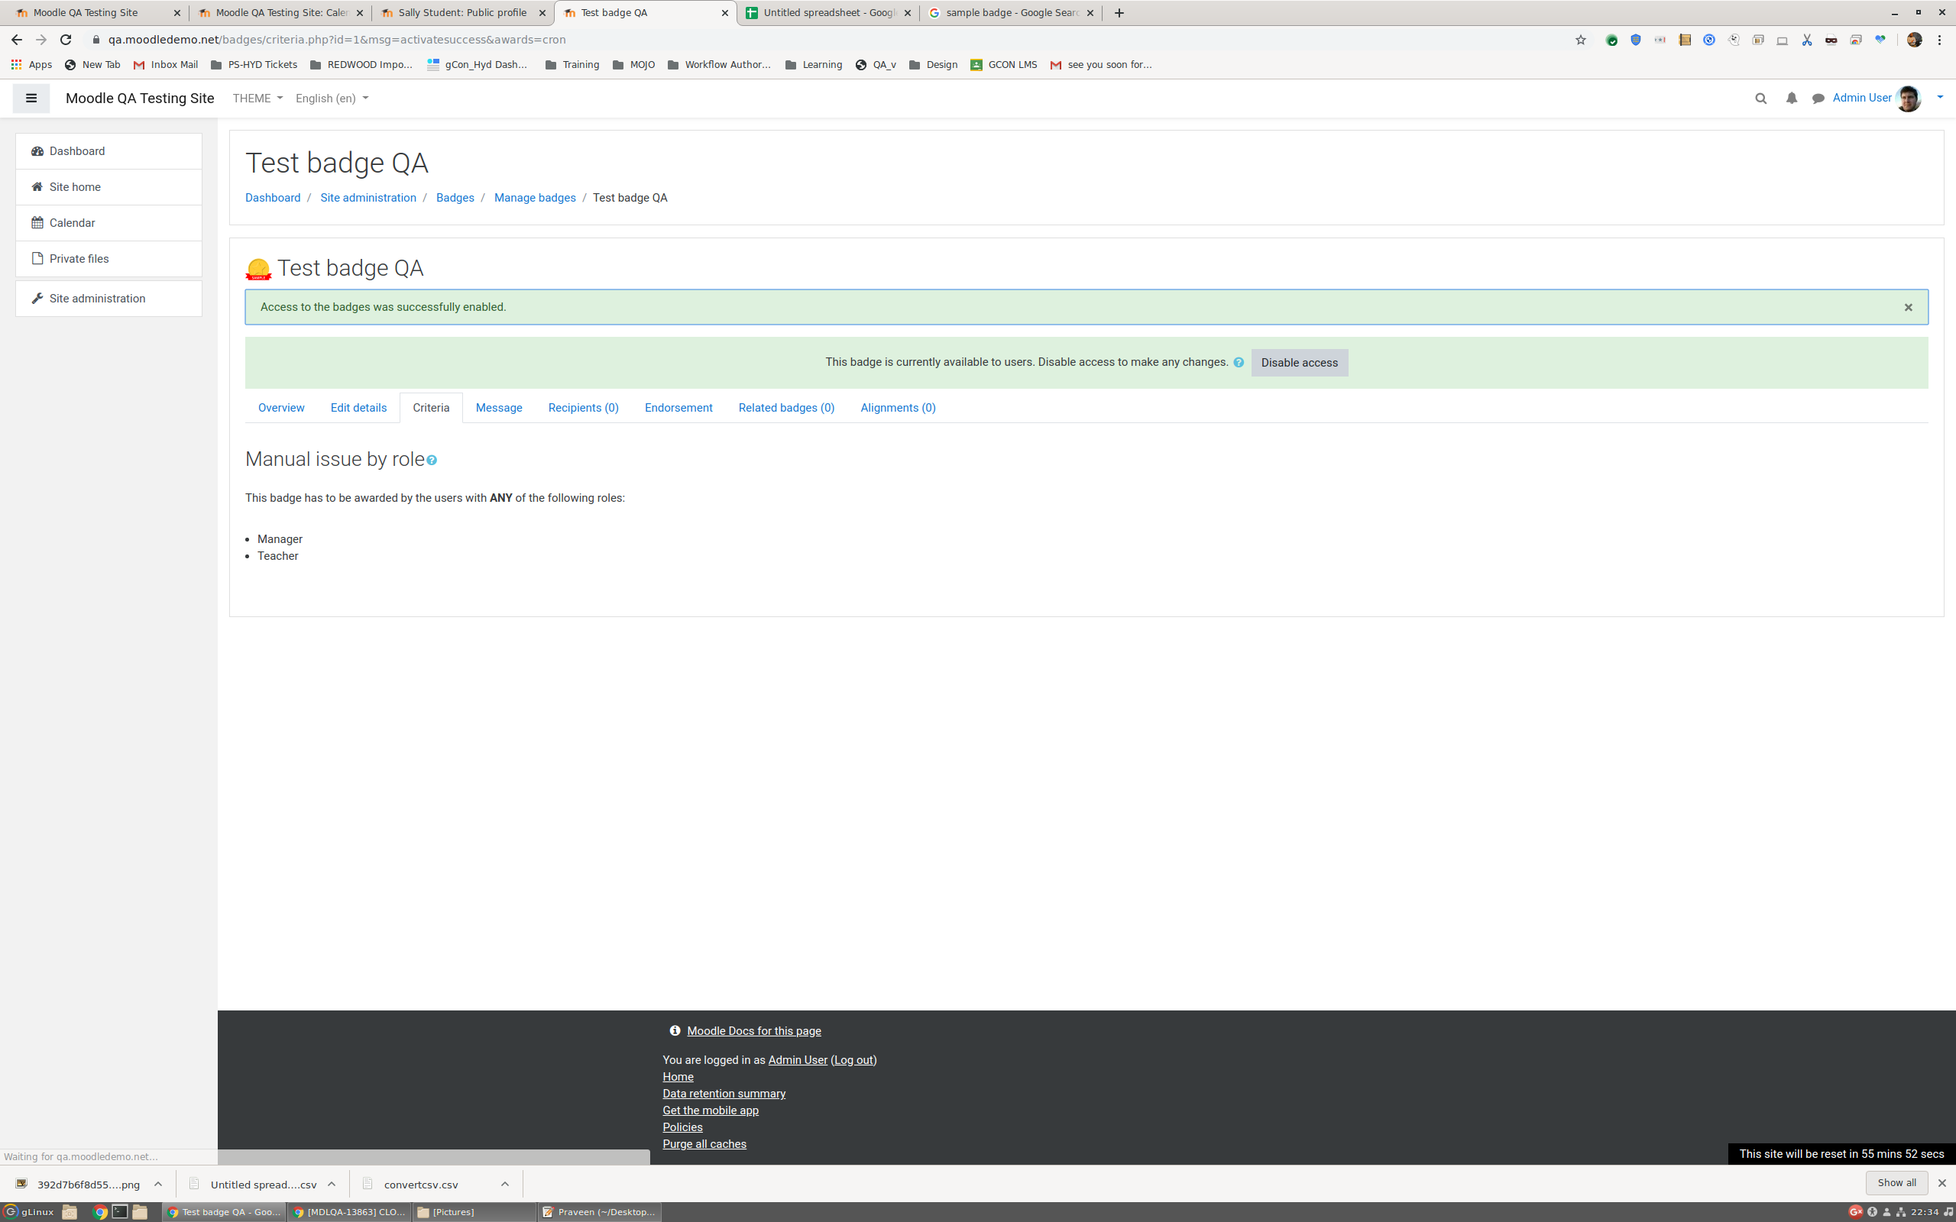Screen dimensions: 1956x1222
Task: Toggle the hamburger side menu button
Action: point(31,99)
